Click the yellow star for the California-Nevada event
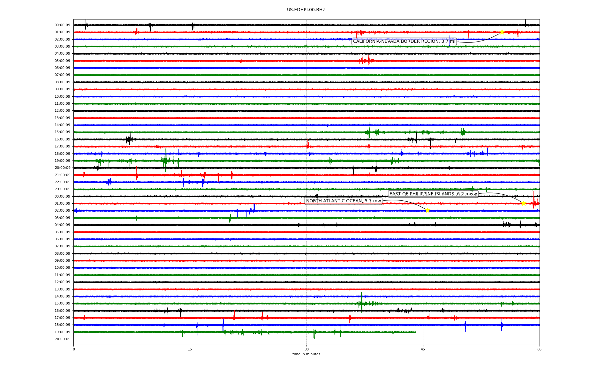Screen dimensions: 613x383 tap(502, 32)
